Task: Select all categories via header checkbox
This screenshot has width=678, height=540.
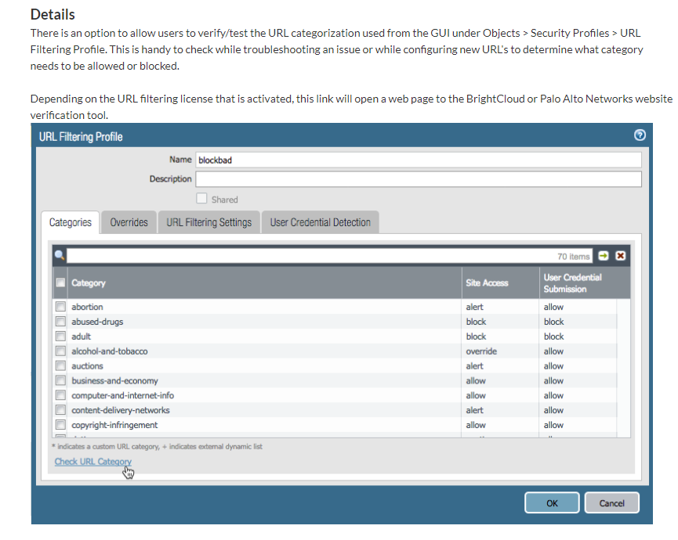Action: click(60, 283)
